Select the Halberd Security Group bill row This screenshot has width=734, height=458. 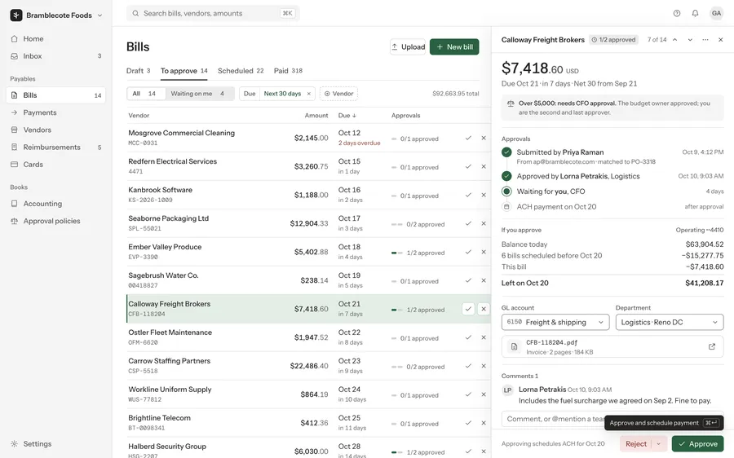pos(309,448)
